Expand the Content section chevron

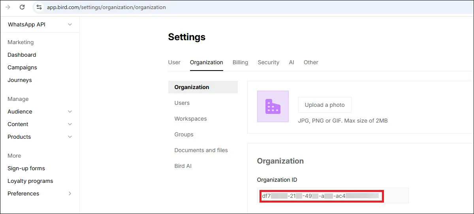tap(70, 124)
